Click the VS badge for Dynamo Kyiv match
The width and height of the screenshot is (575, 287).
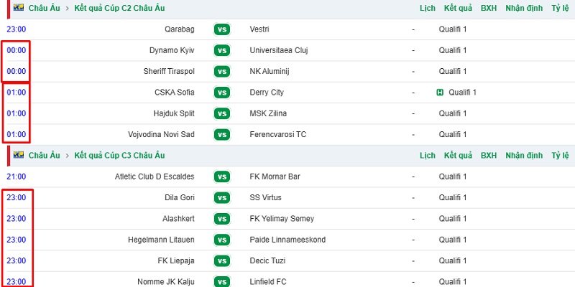pos(222,50)
